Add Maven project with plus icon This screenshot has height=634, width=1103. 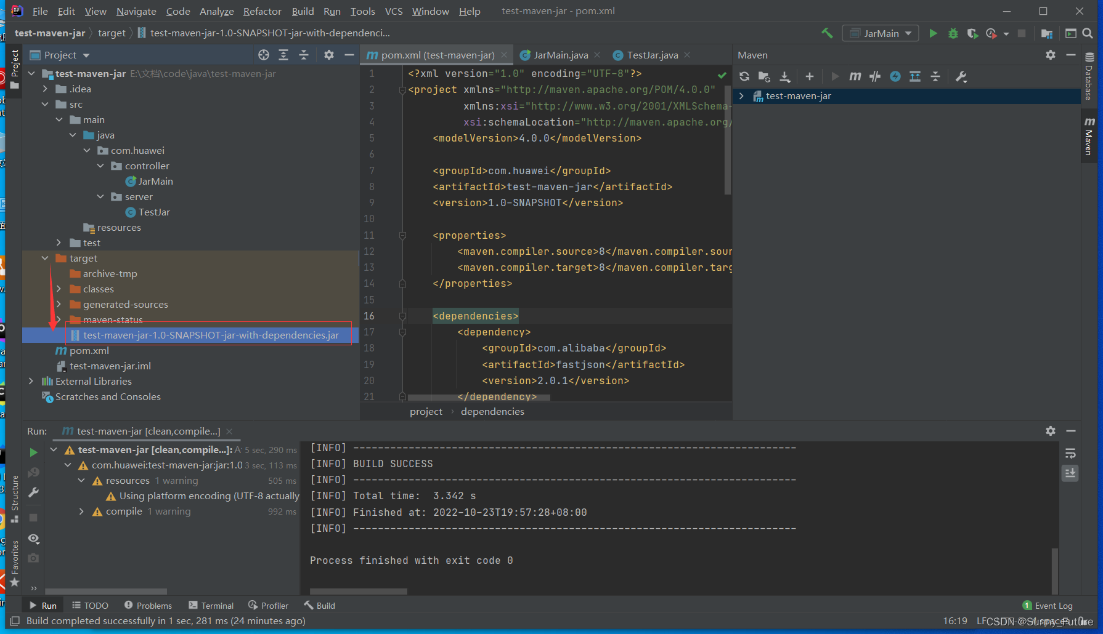pyautogui.click(x=810, y=76)
